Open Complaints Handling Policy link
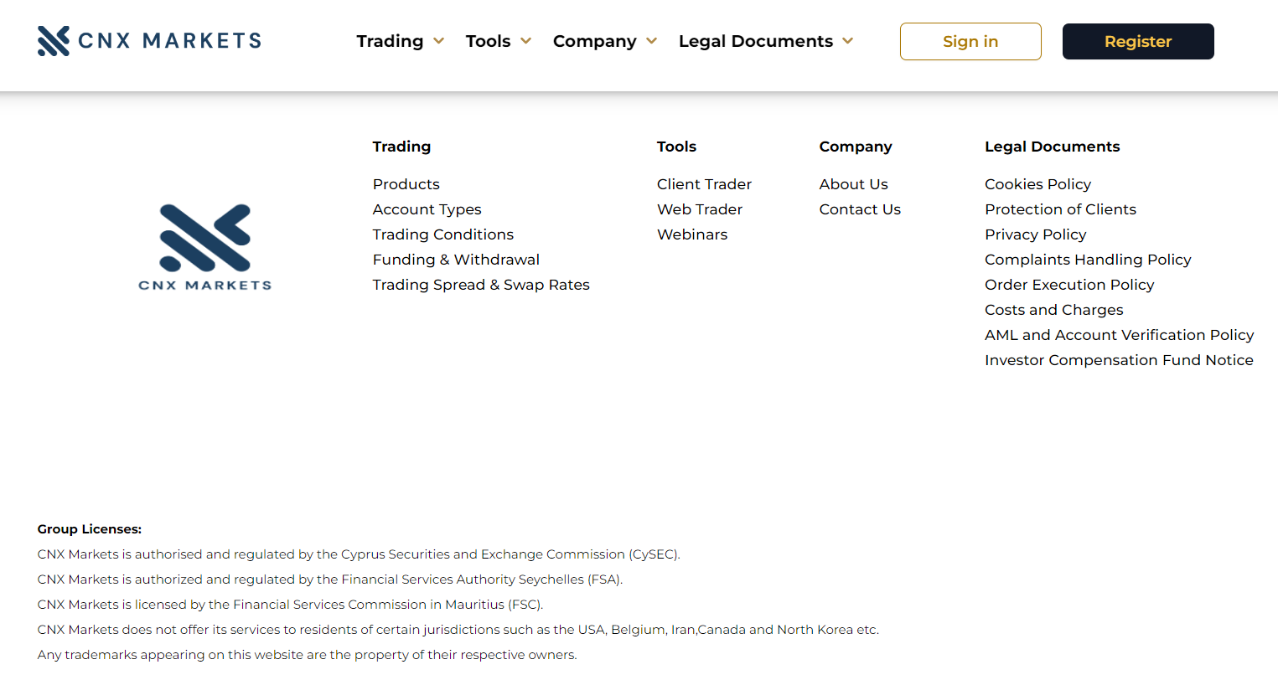Screen dimensions: 1278x680 tap(1088, 260)
